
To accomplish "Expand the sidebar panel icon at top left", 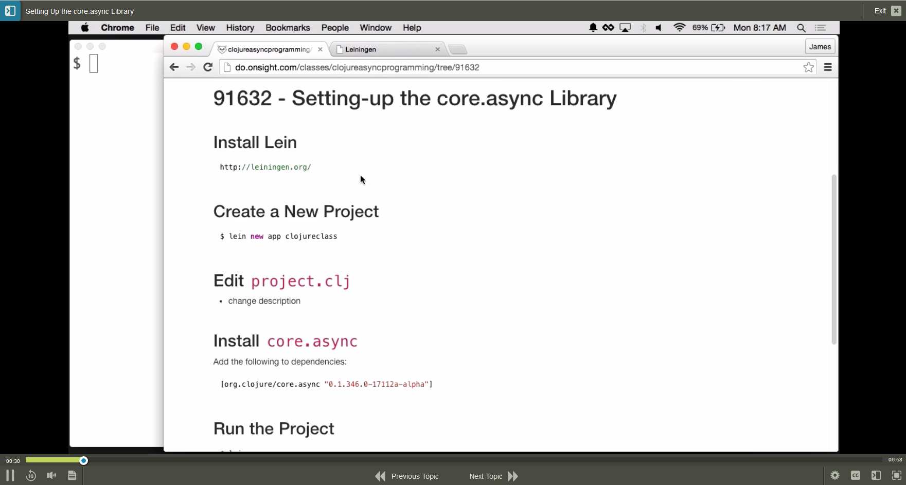I will pos(10,11).
